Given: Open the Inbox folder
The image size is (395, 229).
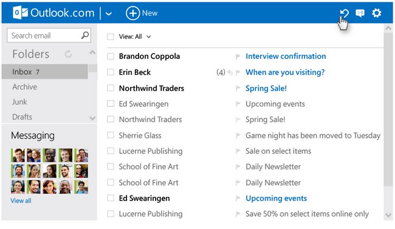Looking at the screenshot, I should point(44,72).
